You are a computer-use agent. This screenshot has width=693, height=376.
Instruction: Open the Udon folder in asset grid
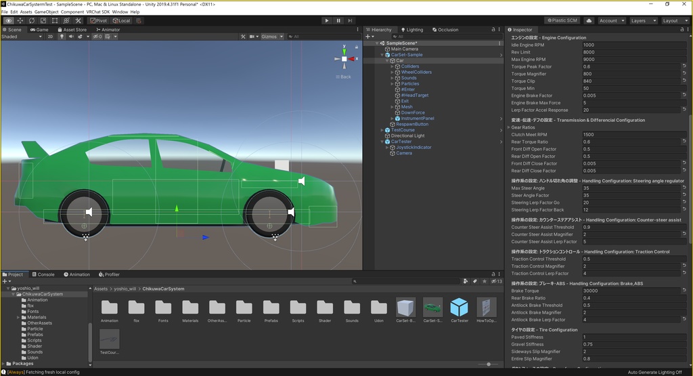point(379,307)
